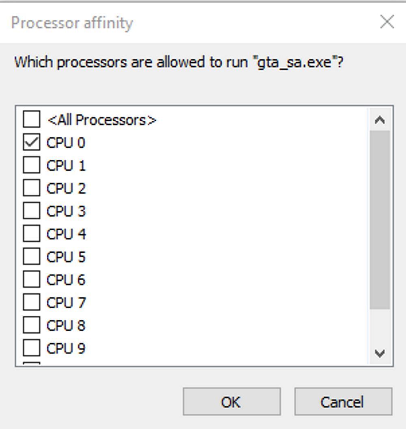406x429 pixels.
Task: Check the CPU 5 box
Action: coord(32,257)
